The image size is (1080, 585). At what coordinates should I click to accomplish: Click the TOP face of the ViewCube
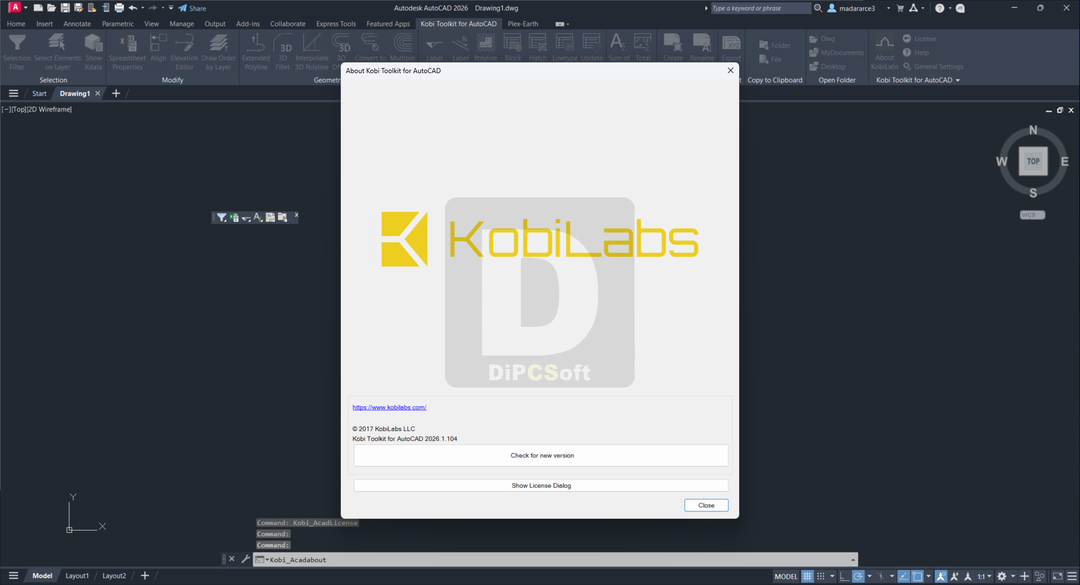tap(1033, 161)
